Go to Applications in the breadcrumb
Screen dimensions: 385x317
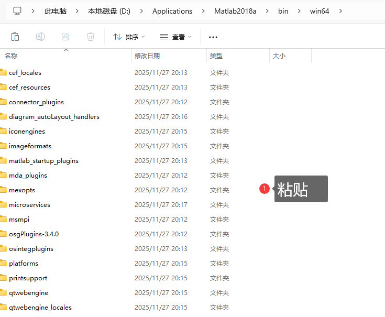(x=172, y=12)
